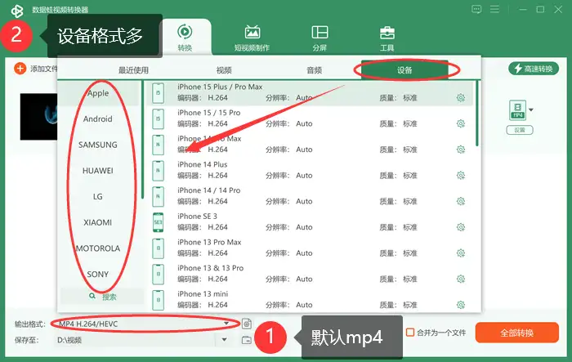Open settings gear for iPhone 15 / 15 Pro

pos(461,123)
